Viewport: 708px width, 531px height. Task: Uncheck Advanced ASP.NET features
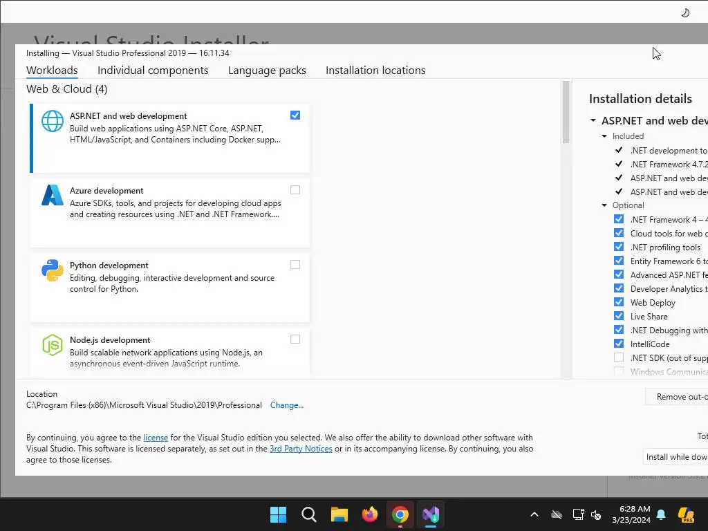619,274
